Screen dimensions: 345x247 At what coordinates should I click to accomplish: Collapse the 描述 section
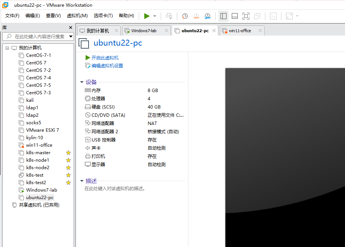pos(81,181)
